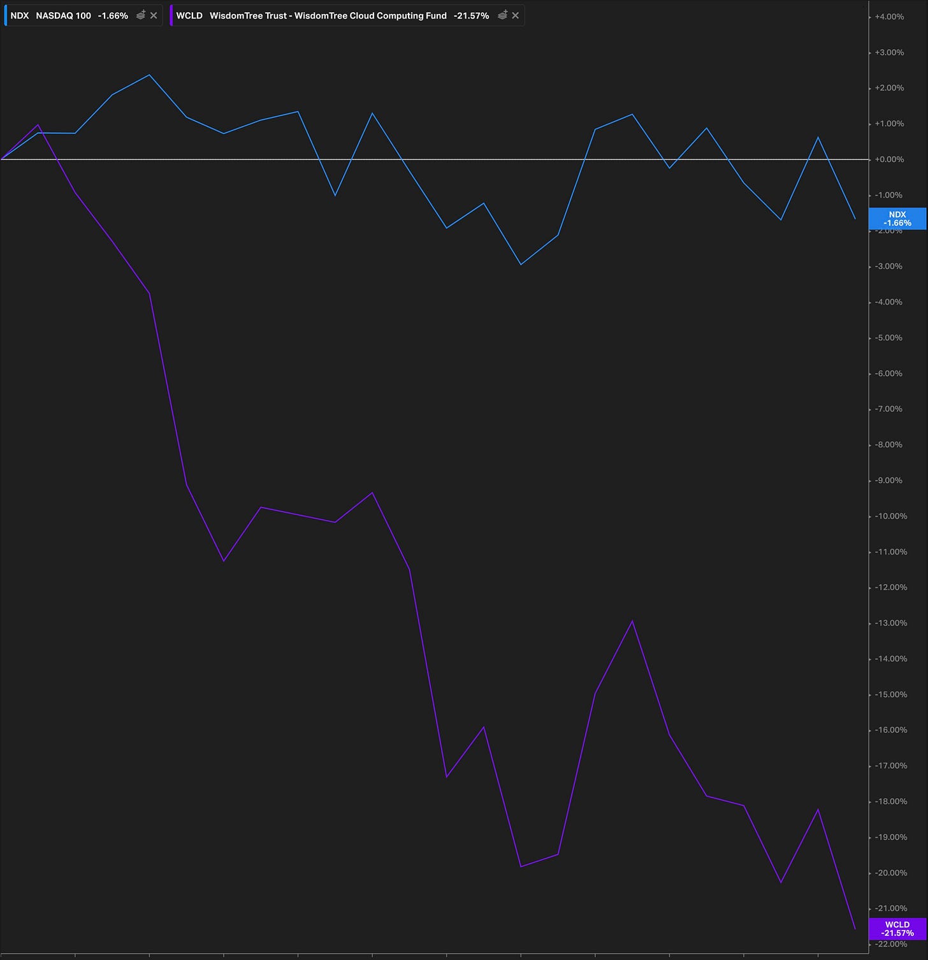Click the blue NDX -1.66% axis tag
The image size is (928, 960).
pos(897,219)
